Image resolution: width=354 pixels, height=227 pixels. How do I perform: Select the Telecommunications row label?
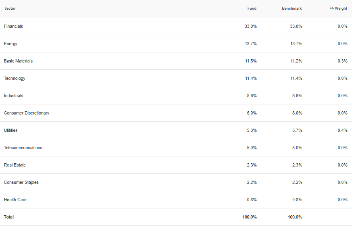click(23, 148)
